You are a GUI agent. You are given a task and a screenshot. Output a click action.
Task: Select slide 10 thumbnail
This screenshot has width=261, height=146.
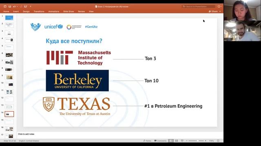[x=9, y=84]
